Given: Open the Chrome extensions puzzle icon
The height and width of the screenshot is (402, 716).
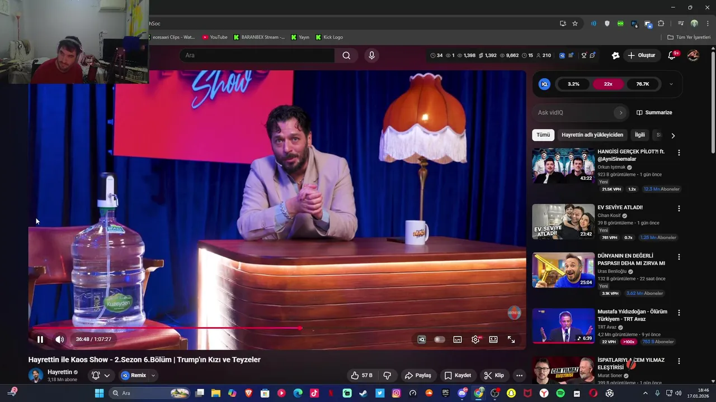Looking at the screenshot, I should [661, 23].
